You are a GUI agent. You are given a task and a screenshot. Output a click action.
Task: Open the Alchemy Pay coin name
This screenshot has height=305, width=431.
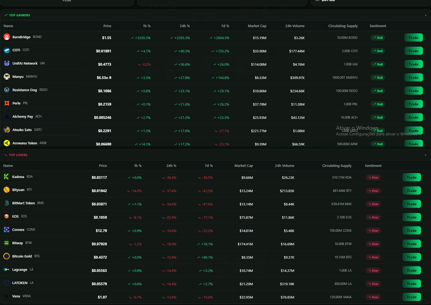23,116
